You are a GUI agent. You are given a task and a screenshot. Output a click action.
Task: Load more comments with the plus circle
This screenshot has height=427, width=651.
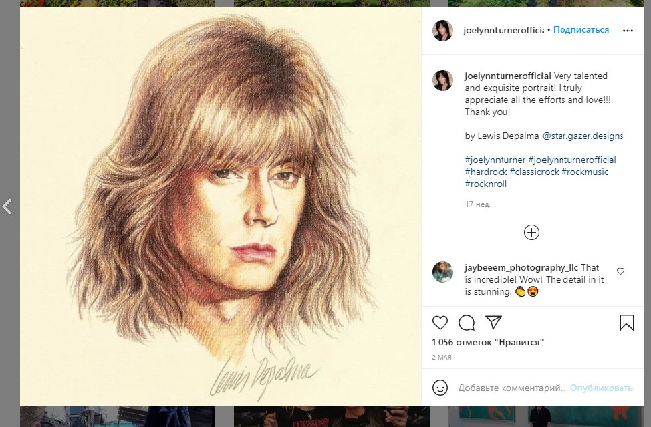coord(531,232)
